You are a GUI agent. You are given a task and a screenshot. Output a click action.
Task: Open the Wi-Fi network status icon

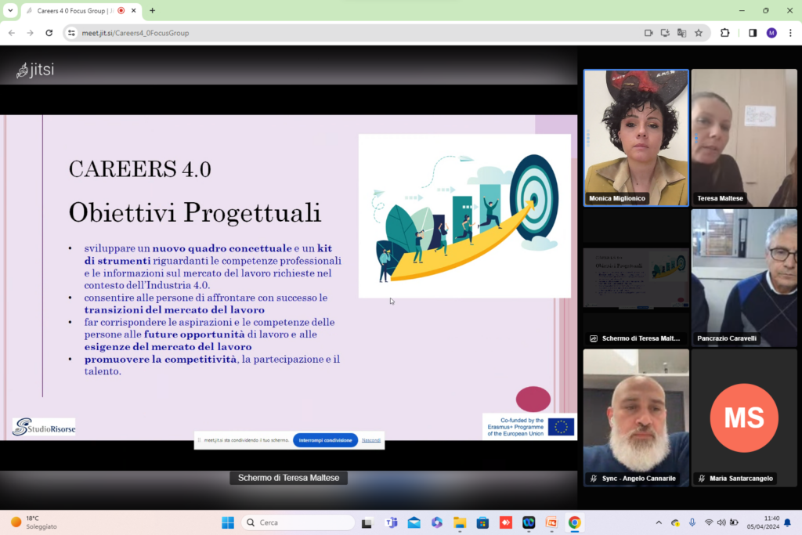click(x=708, y=522)
